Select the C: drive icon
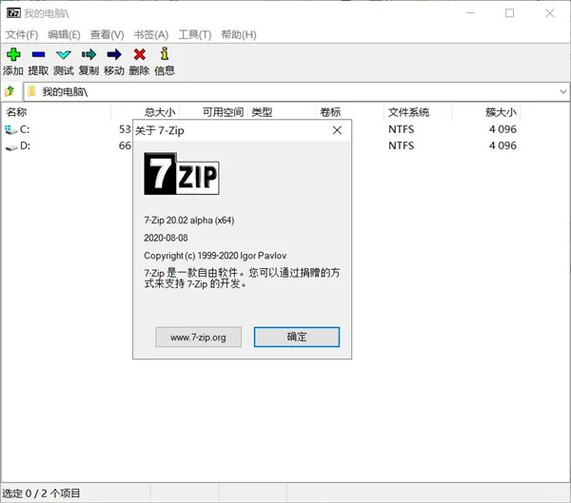Screen dimensions: 571x503 [x=10, y=129]
